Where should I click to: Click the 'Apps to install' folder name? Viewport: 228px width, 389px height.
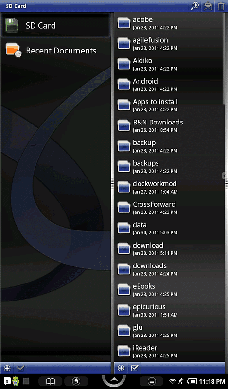(155, 102)
